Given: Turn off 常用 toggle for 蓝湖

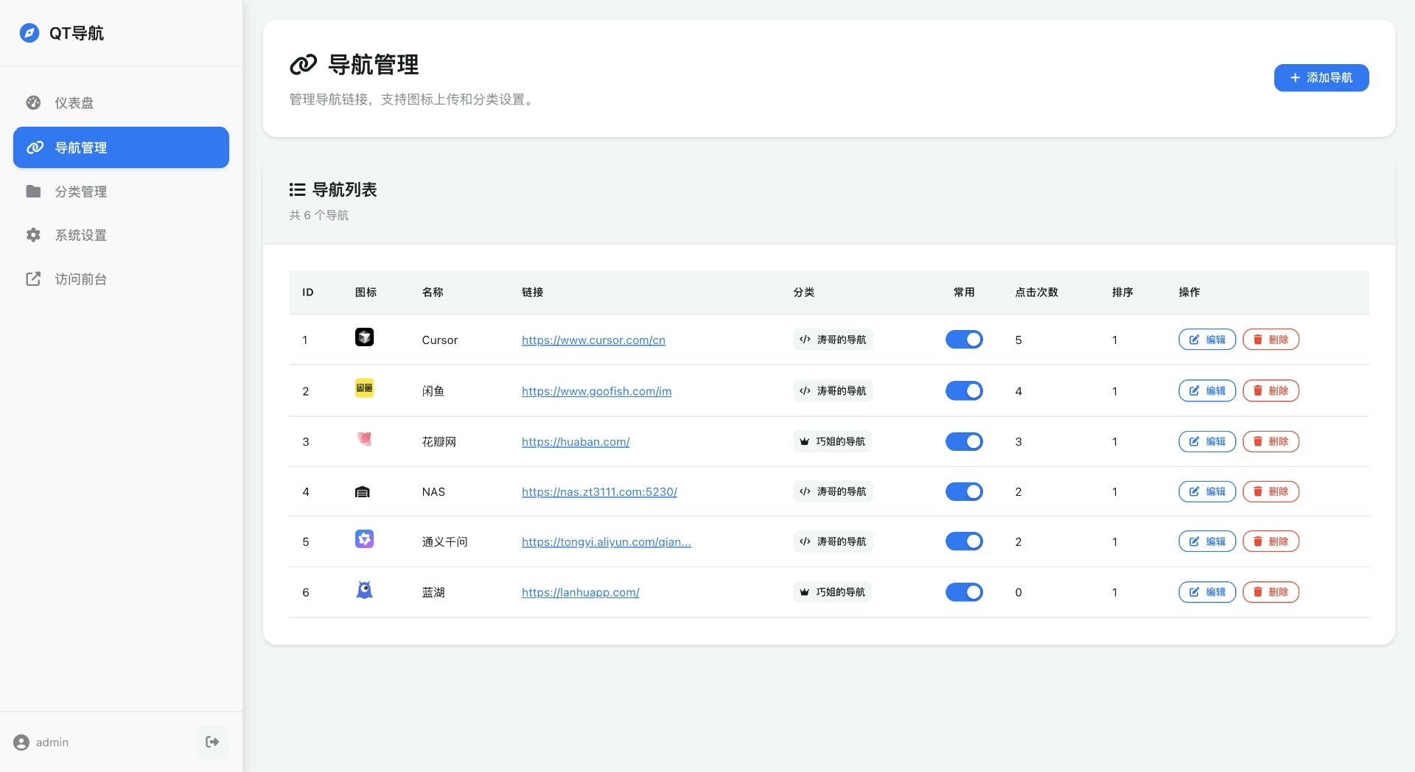Looking at the screenshot, I should pos(964,592).
